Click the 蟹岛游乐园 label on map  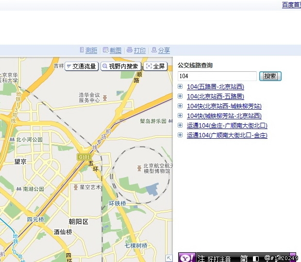pos(153,121)
